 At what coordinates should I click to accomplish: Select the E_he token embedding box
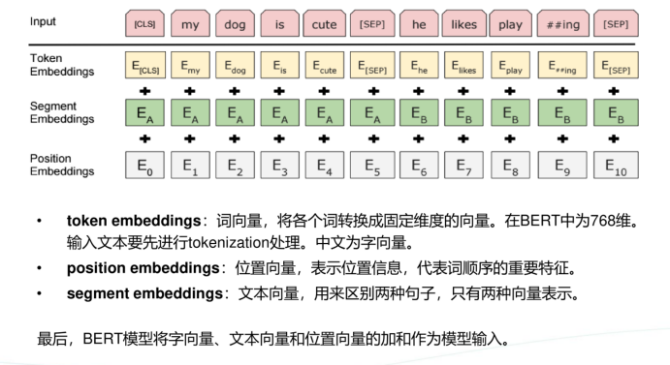(x=419, y=65)
